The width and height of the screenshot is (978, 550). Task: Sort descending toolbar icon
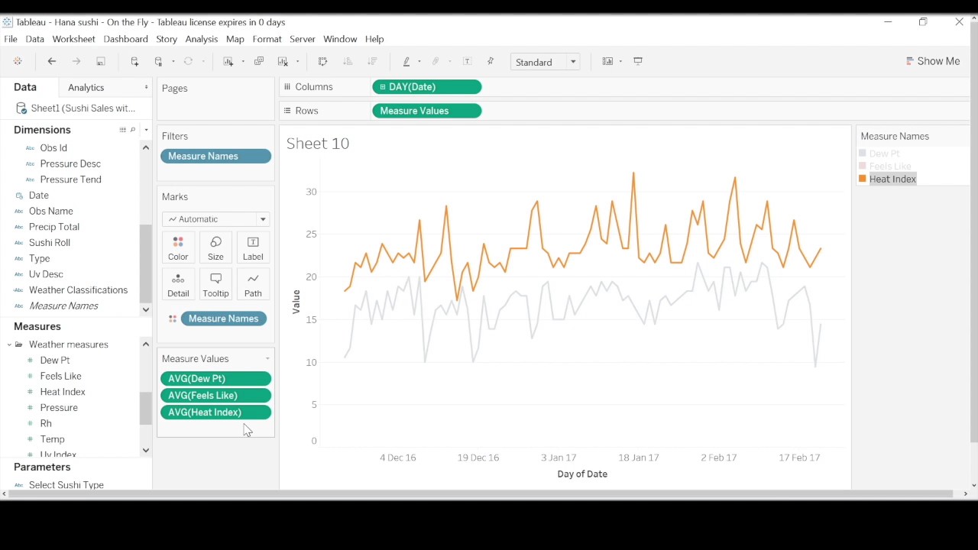(x=372, y=62)
